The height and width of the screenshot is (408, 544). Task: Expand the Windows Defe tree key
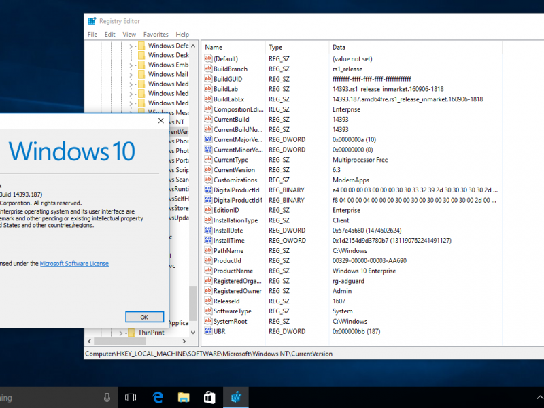click(131, 46)
